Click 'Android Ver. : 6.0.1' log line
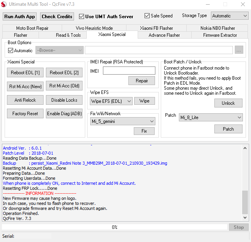This screenshot has width=251, height=242. click(22, 148)
